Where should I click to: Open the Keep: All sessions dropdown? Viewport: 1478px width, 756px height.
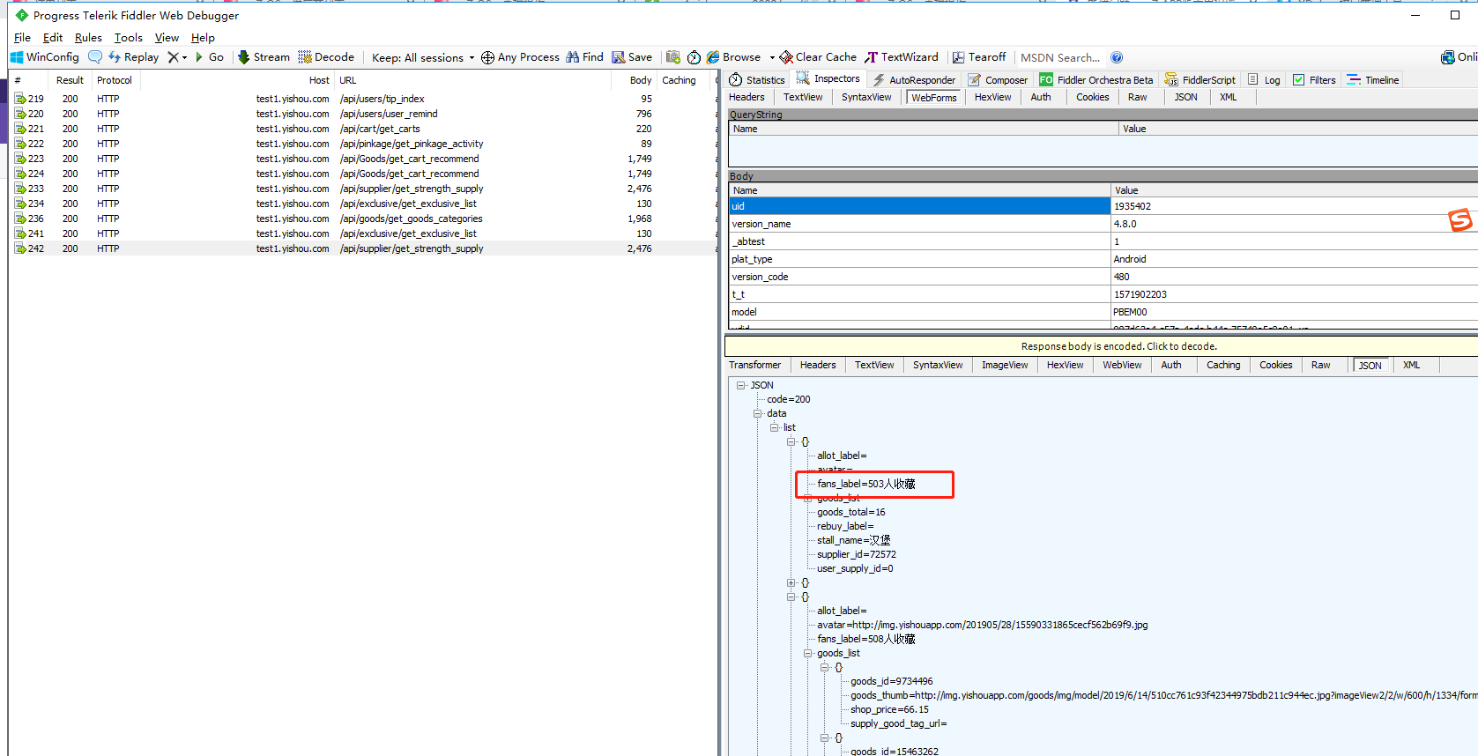423,57
